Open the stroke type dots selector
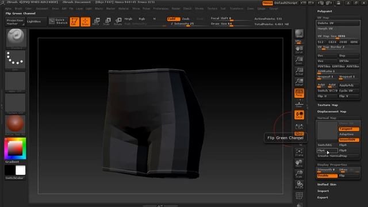Screen dimensions: 368x207 16,60
